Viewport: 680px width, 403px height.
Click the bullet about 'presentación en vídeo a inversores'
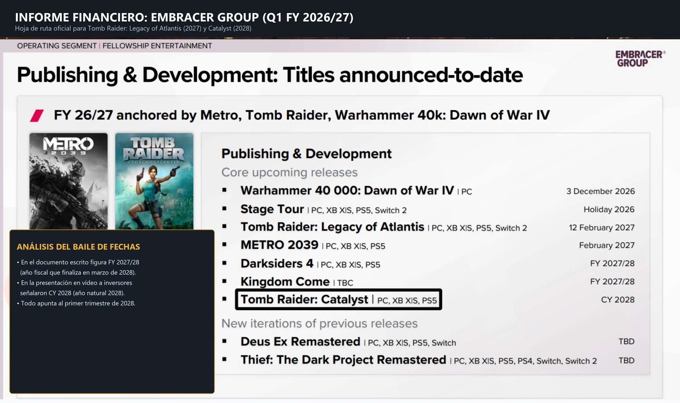[74, 288]
